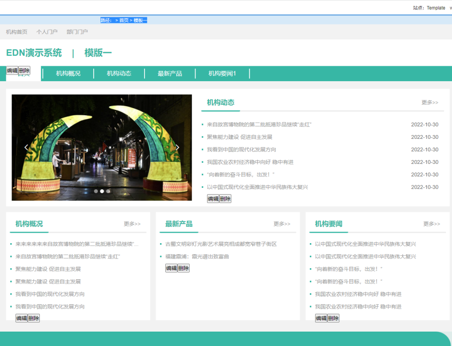Open 部门门户 in the top bar
452x346 pixels.
click(77, 32)
